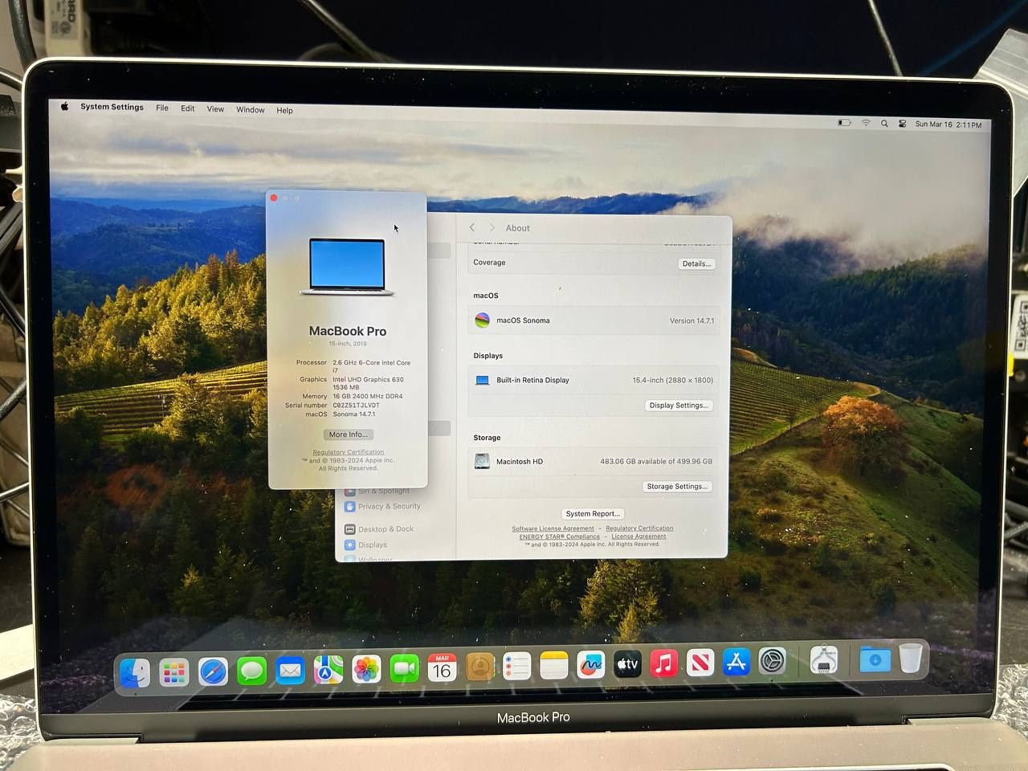Select Desktop & Dock in sidebar
Screen dimensions: 1028x771
379,529
